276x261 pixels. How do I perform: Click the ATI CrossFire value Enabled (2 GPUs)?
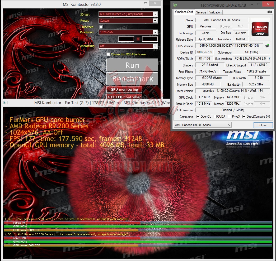click(233, 110)
